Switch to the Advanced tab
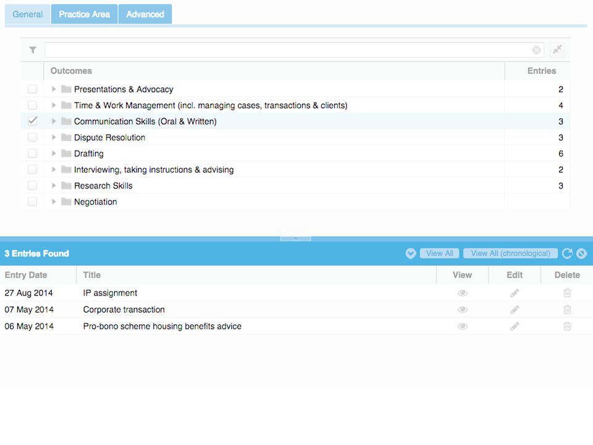593x445 pixels. [145, 14]
